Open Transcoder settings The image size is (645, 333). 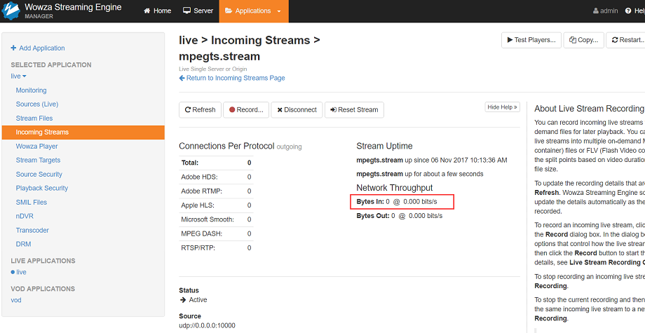point(32,230)
